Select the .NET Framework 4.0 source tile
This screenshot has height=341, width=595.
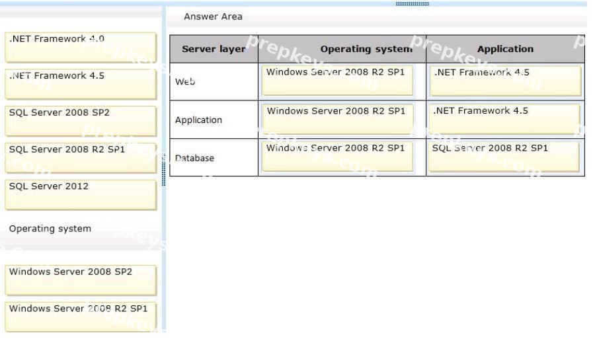[81, 48]
